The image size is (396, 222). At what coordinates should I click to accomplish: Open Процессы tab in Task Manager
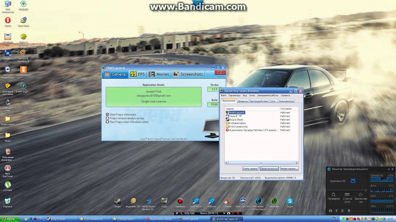(x=243, y=101)
